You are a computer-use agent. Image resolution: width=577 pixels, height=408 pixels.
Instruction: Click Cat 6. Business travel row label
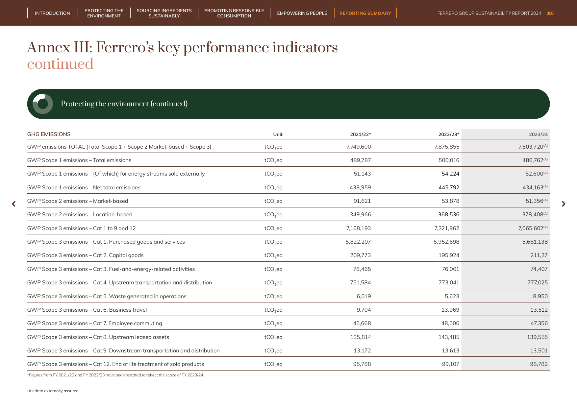coord(87,310)
